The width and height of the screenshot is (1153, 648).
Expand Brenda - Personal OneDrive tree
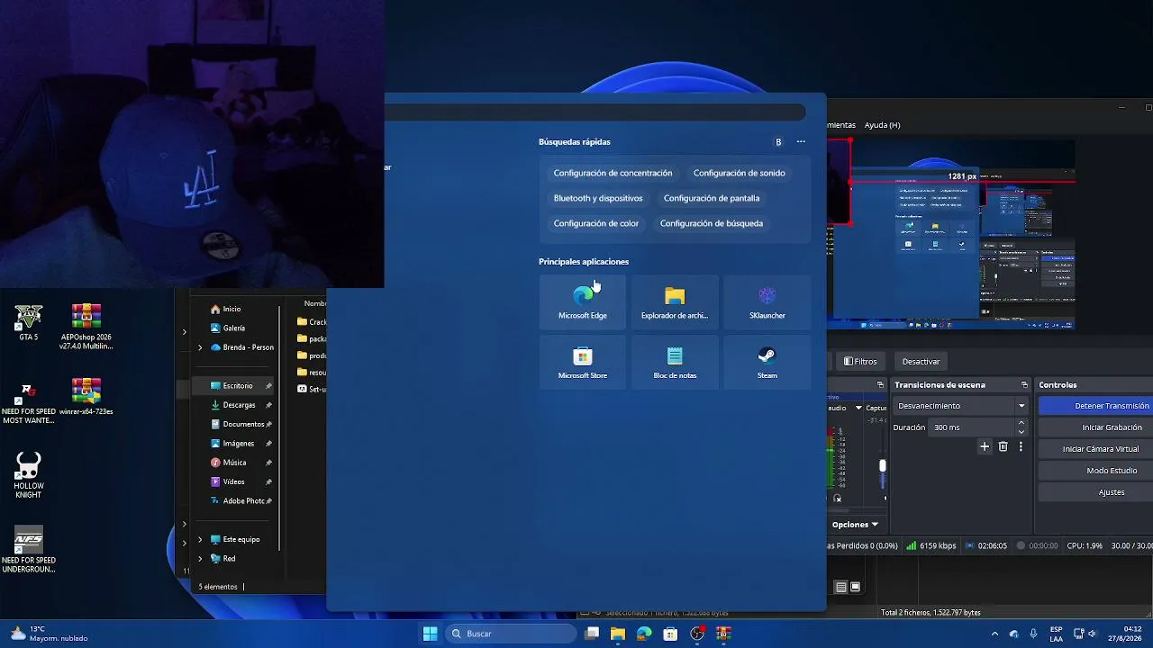click(x=200, y=347)
